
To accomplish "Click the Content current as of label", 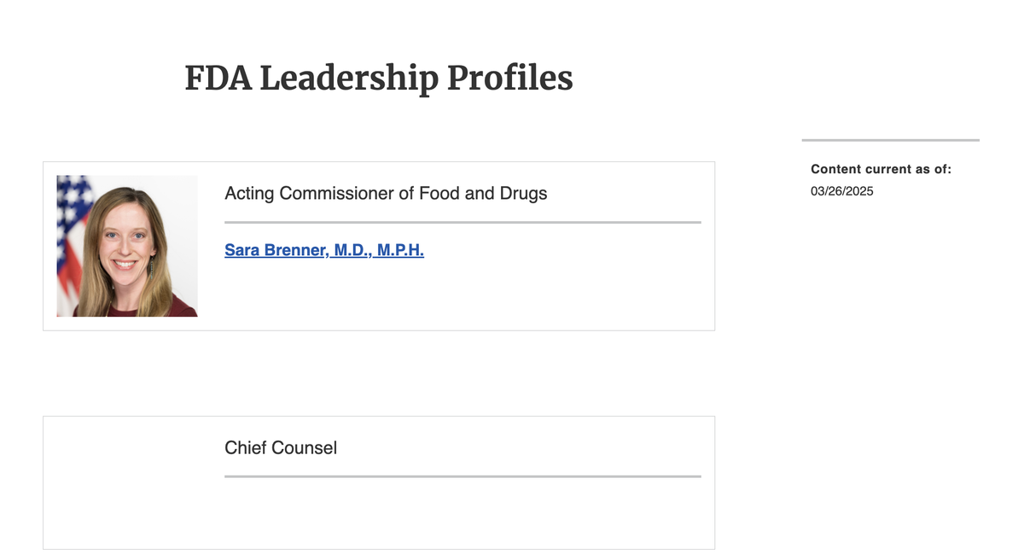I will [x=881, y=169].
